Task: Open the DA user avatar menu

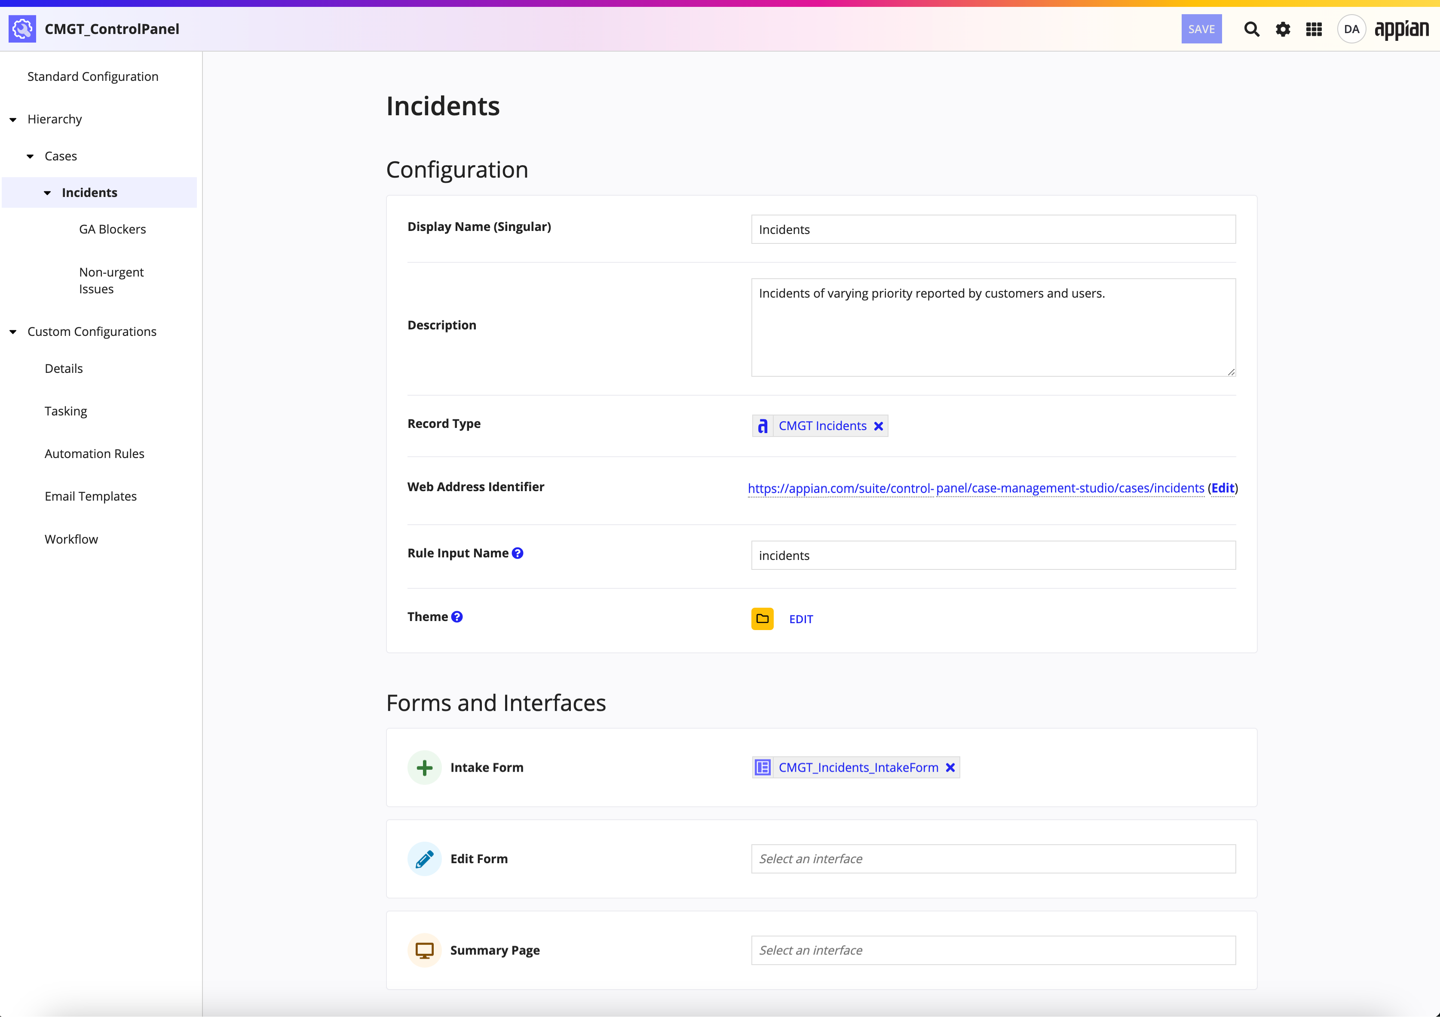Action: (x=1351, y=29)
